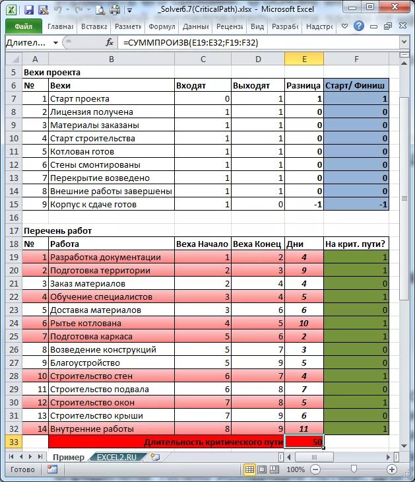Click the quick print printer icon

[115, 10]
